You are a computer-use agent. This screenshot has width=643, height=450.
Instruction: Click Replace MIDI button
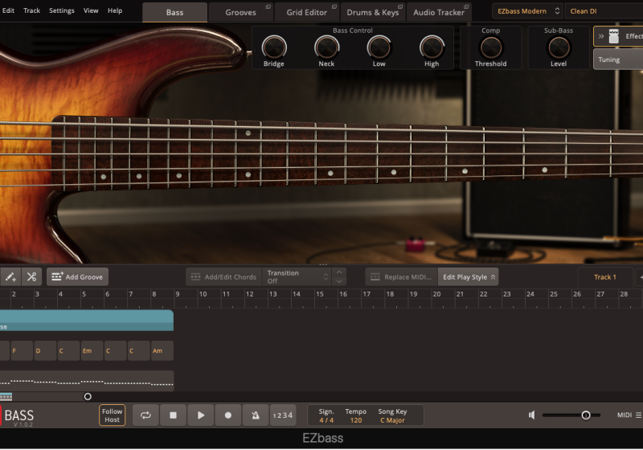point(401,277)
